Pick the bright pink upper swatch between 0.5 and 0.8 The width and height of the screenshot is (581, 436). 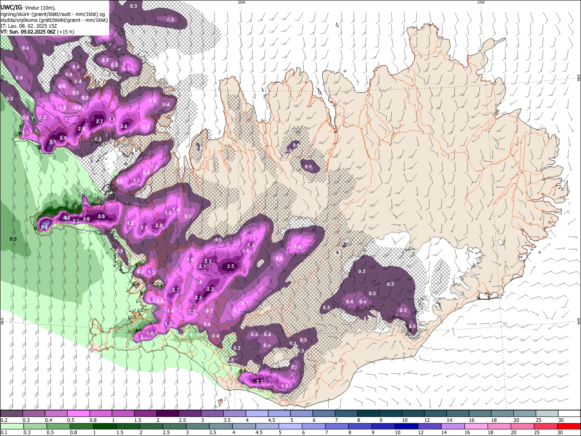79,414
